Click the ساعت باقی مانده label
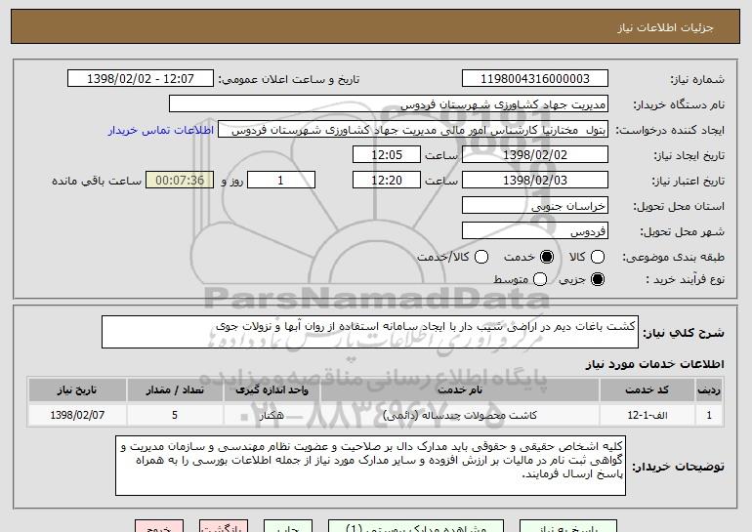 tap(97, 181)
